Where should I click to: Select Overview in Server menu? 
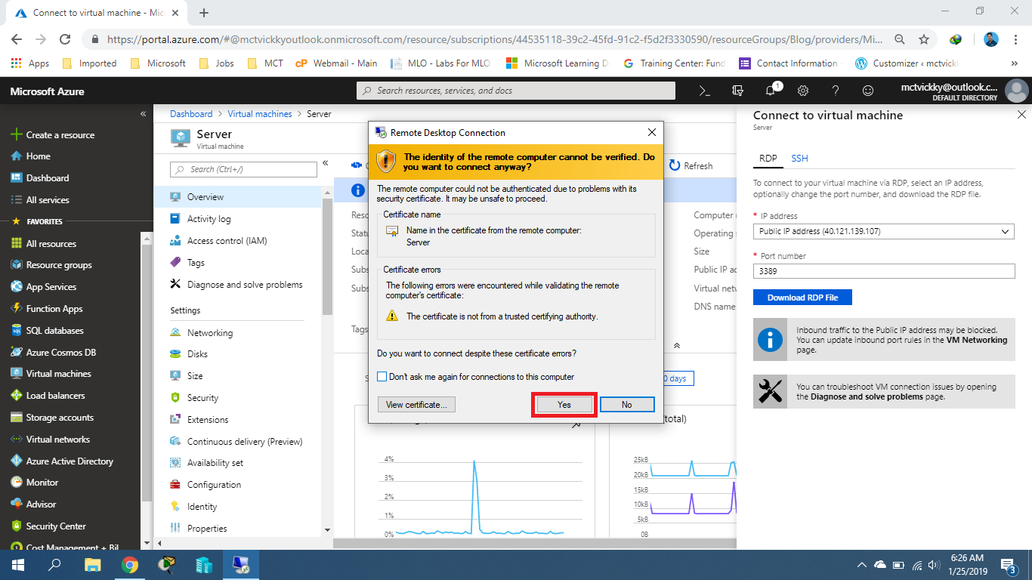pyautogui.click(x=237, y=197)
